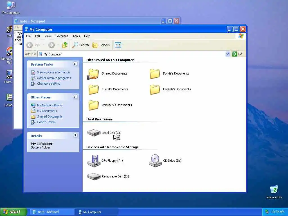This screenshot has width=288, height=216.
Task: Select the Local Disk (C:) drive icon
Action: pyautogui.click(x=94, y=133)
